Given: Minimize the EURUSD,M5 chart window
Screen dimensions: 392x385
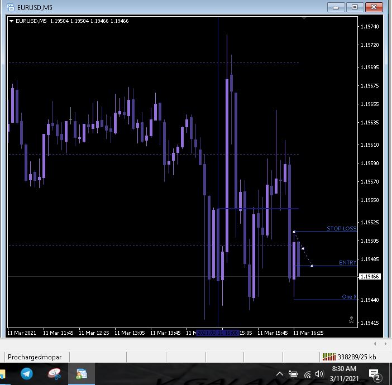Looking at the screenshot, I should point(336,7).
